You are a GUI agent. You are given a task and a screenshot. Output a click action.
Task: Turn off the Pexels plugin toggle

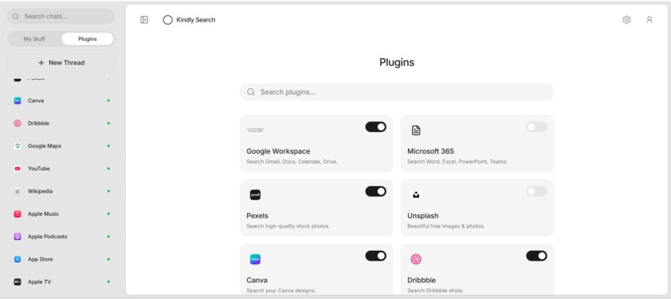(x=375, y=191)
